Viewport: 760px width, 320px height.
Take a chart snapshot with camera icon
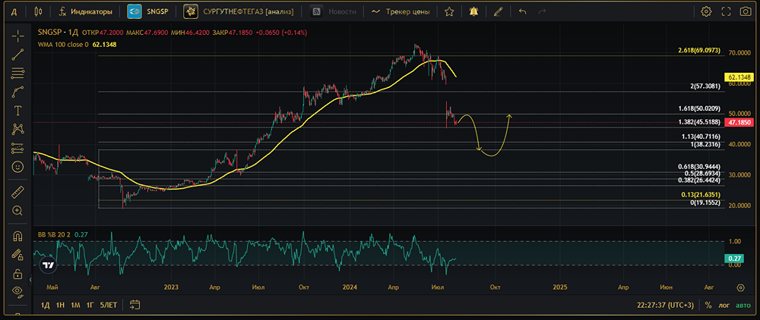point(746,11)
